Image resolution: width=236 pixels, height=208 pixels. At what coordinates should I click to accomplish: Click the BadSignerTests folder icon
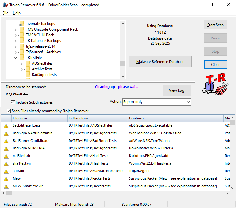coord(28,75)
